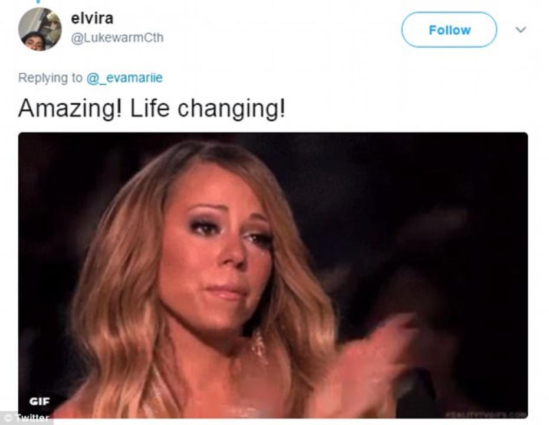The width and height of the screenshot is (549, 425).
Task: Click the words 'Life changing!' in the tweet
Action: [x=208, y=109]
